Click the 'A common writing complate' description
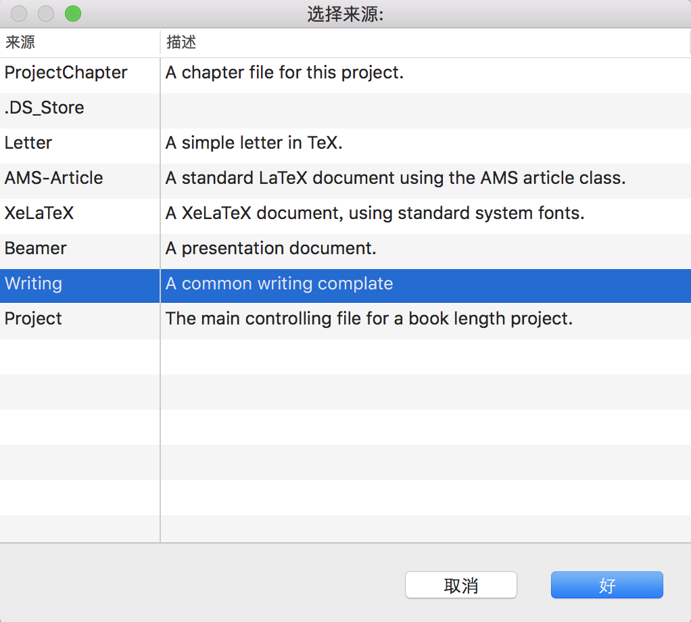Screen dimensions: 691x622 [279, 283]
